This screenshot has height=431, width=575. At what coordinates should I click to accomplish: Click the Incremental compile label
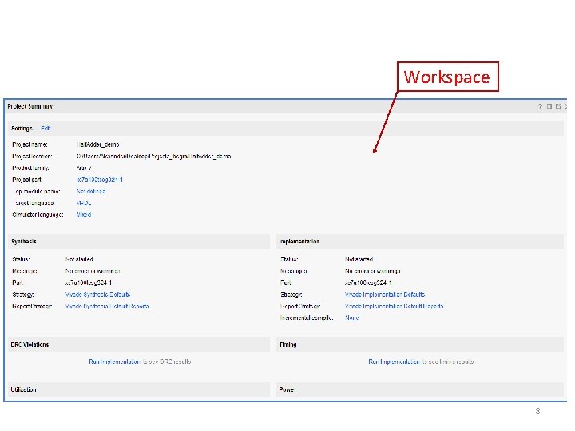[x=307, y=318]
